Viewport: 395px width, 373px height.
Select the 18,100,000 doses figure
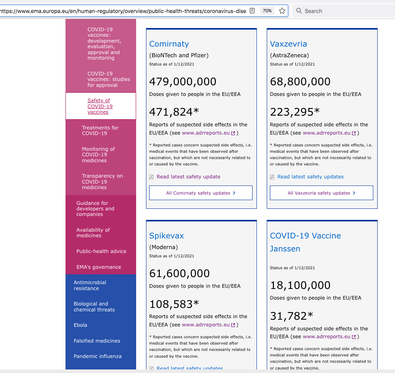pos(300,285)
